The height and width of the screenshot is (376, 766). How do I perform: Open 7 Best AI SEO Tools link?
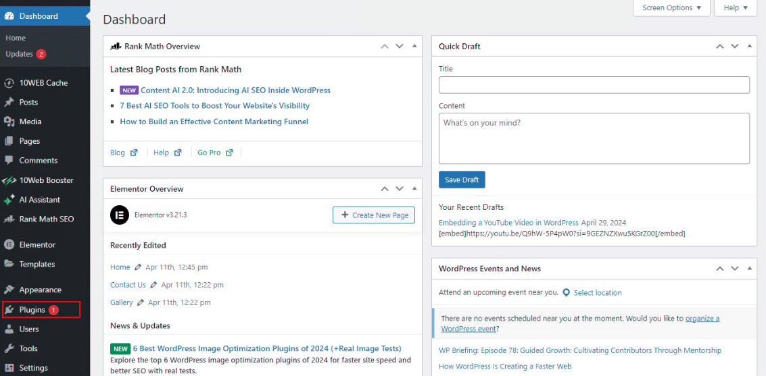tap(215, 106)
